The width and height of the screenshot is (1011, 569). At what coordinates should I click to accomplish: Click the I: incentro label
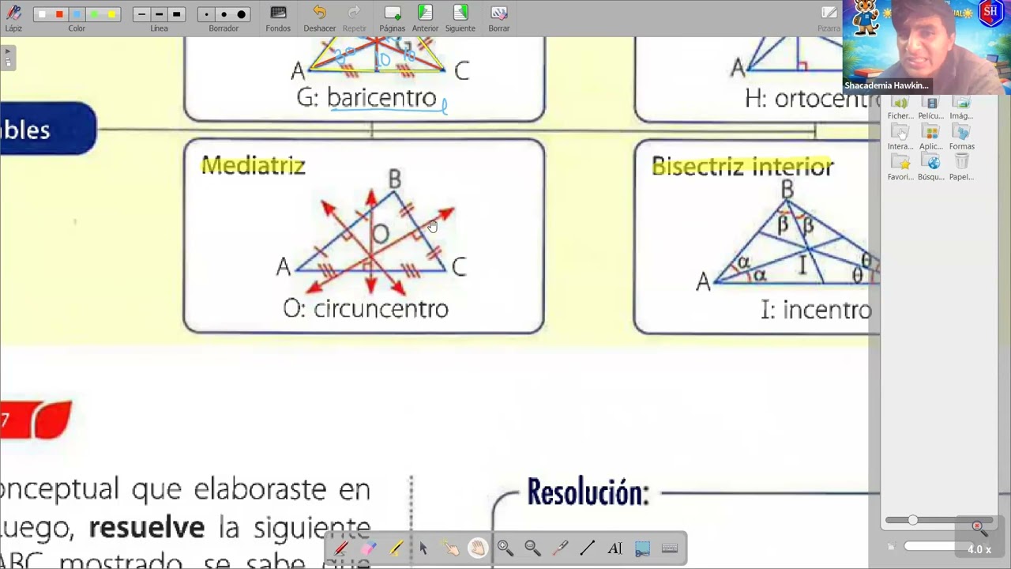[x=815, y=310]
